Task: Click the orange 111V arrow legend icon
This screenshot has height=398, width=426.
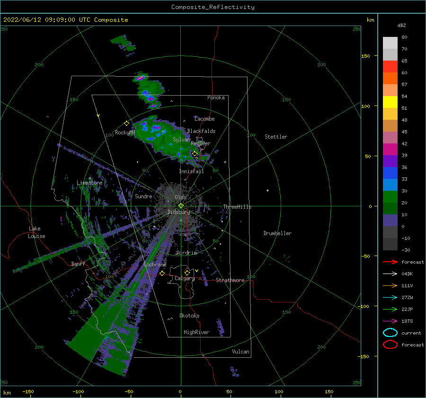Action: point(390,285)
